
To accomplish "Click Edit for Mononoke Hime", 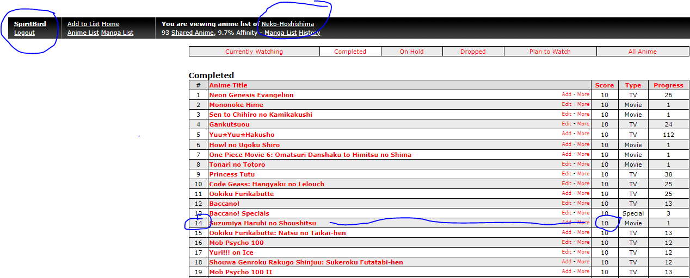I will (566, 104).
